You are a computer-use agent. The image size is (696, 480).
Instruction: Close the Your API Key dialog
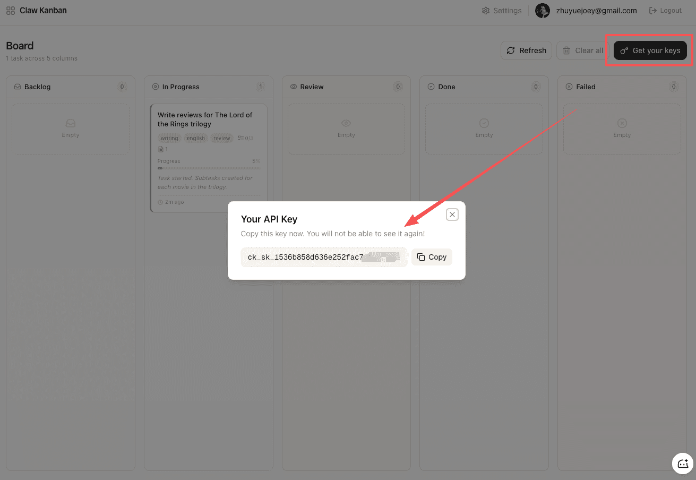click(452, 215)
